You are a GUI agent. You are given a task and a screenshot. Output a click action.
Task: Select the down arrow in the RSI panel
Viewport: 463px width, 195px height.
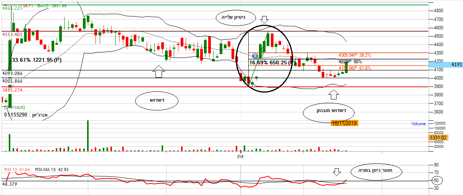tap(337, 172)
